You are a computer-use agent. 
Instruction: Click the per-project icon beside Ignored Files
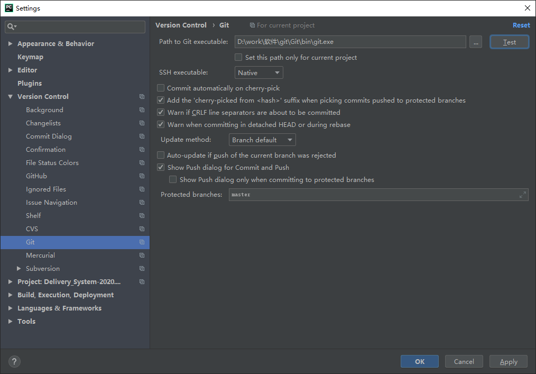(x=142, y=189)
